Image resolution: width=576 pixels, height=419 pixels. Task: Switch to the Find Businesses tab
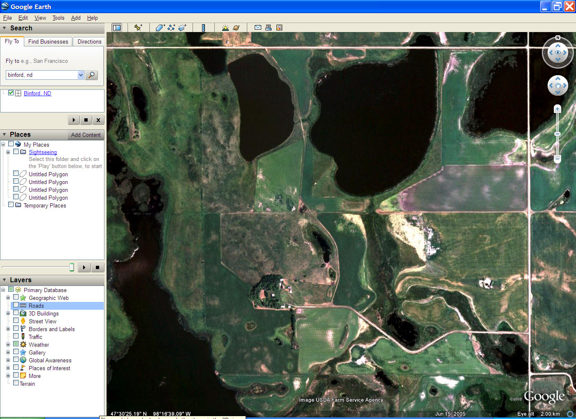(x=48, y=41)
